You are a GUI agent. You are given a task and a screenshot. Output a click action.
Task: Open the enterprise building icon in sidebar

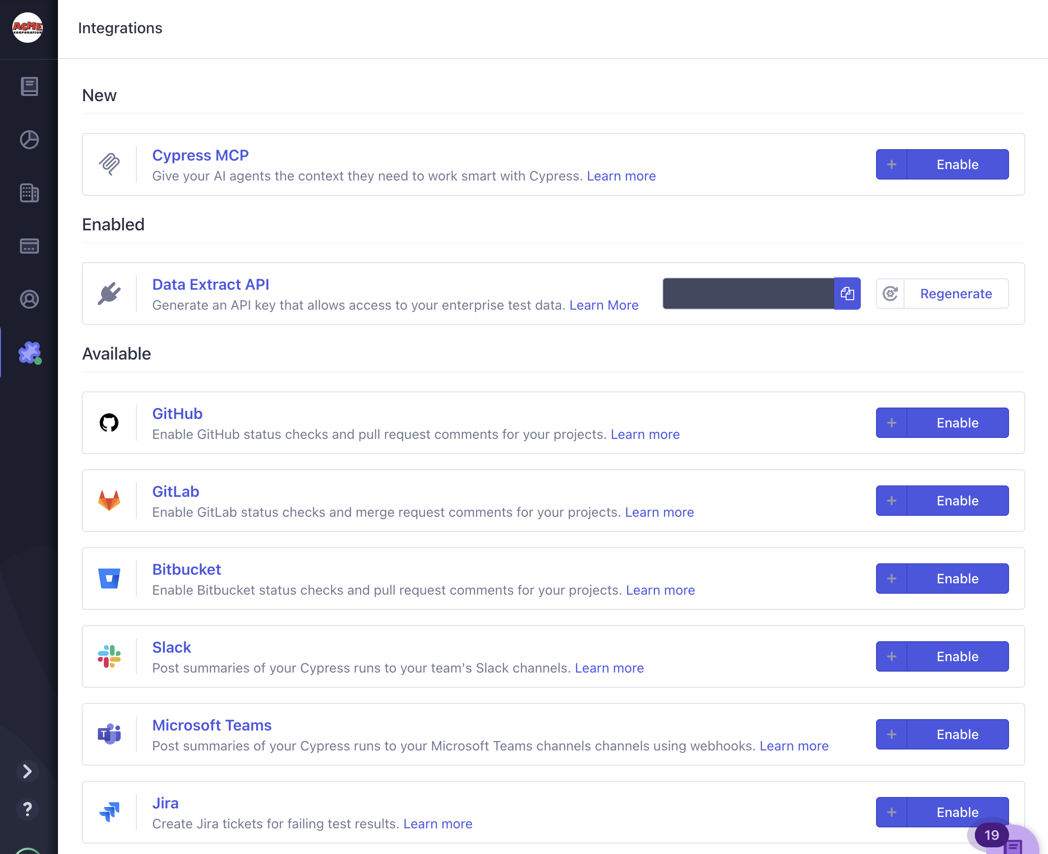click(29, 193)
